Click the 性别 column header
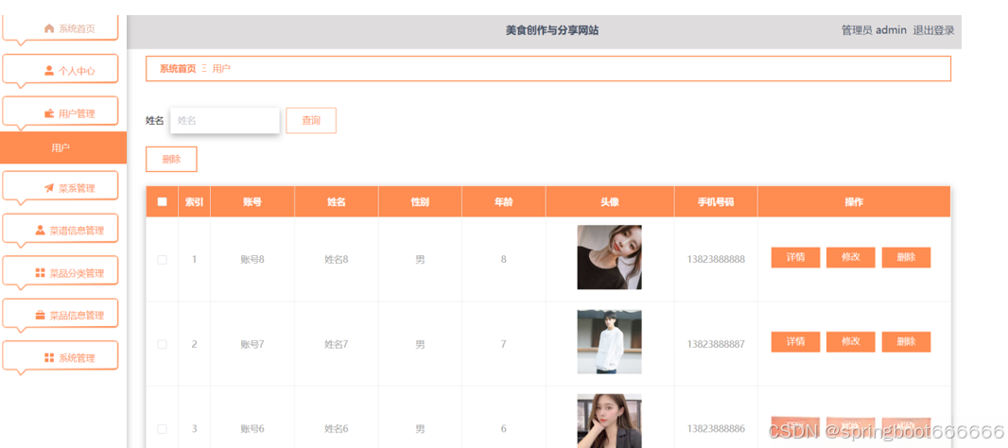Viewport: 1008px width, 448px height. pyautogui.click(x=420, y=202)
